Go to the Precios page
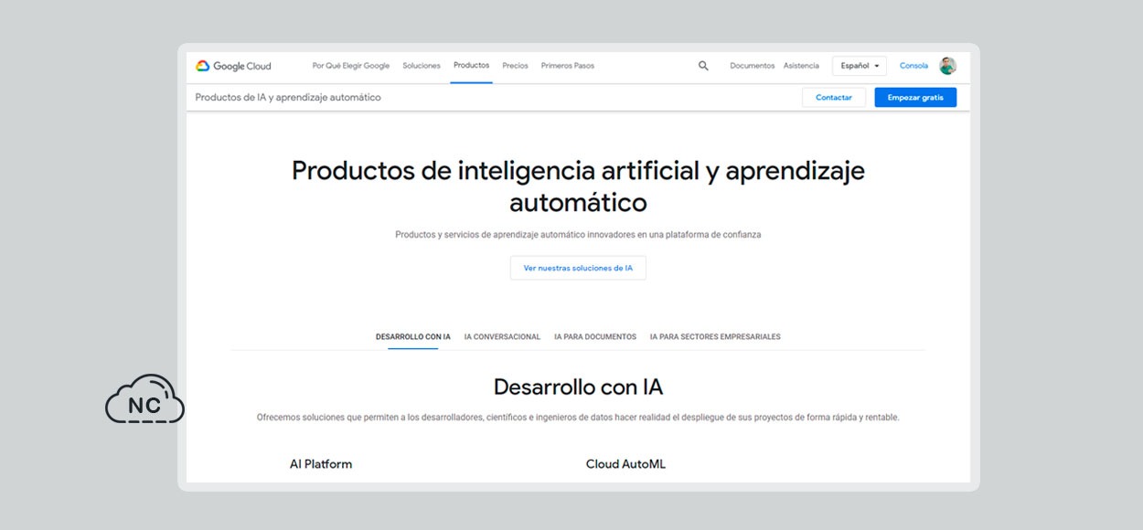Image resolution: width=1143 pixels, height=530 pixels. pyautogui.click(x=515, y=66)
